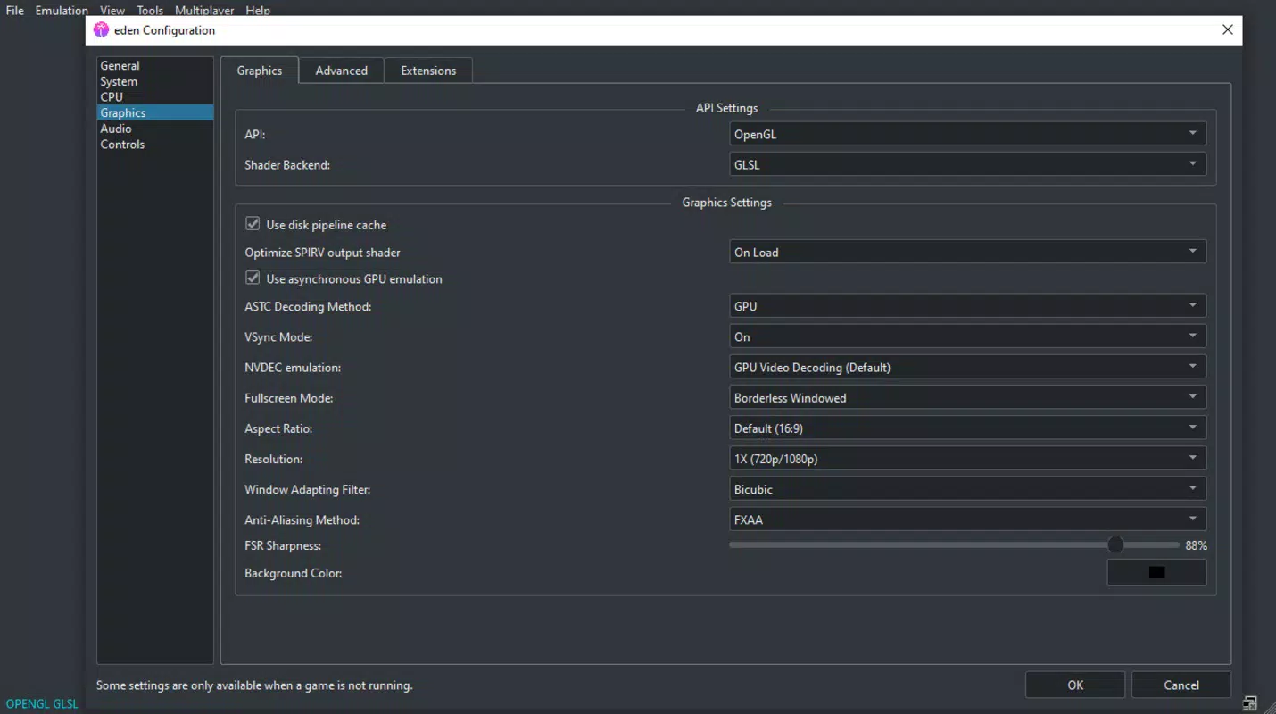Open the Help menu
This screenshot has width=1276, height=714.
coord(258,11)
